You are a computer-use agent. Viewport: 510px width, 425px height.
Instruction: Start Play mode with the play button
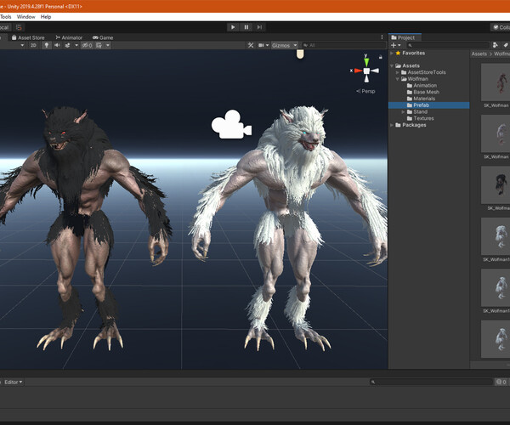click(x=233, y=27)
